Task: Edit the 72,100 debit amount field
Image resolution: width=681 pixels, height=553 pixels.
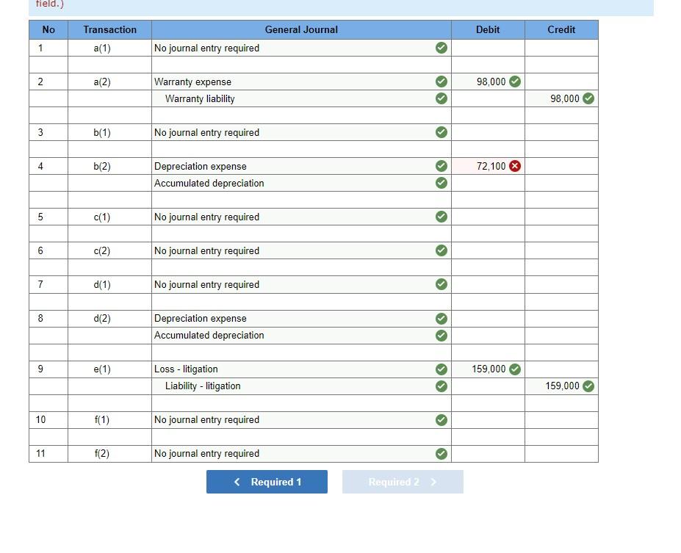Action: coord(489,166)
